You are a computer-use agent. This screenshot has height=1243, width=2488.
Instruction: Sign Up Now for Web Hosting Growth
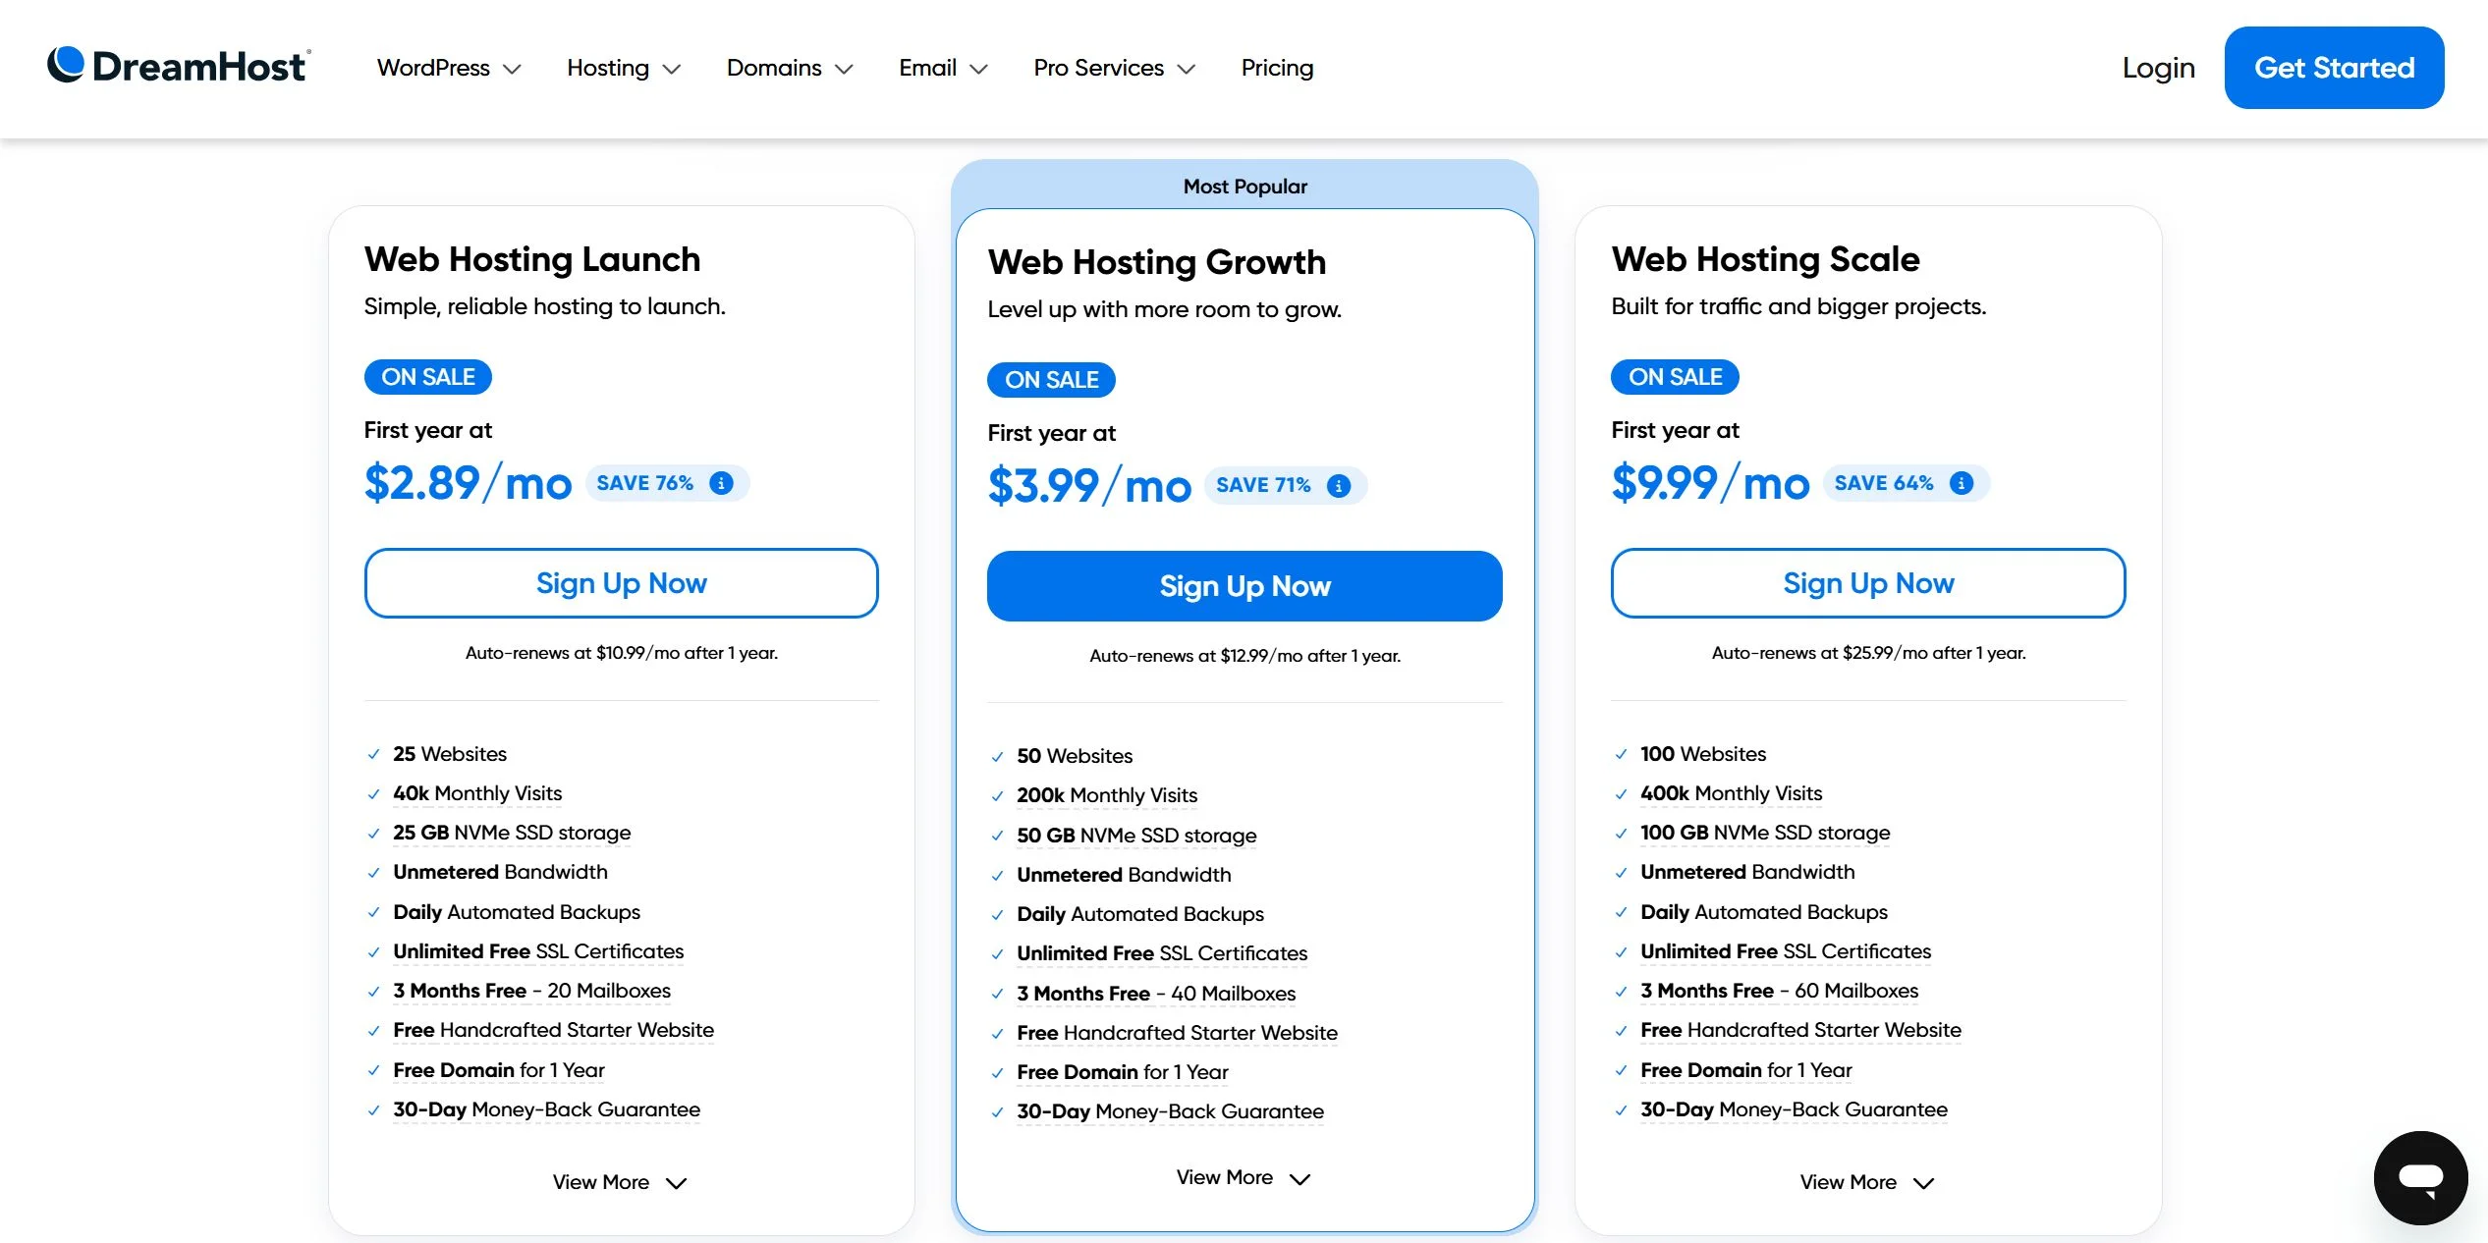[1244, 585]
